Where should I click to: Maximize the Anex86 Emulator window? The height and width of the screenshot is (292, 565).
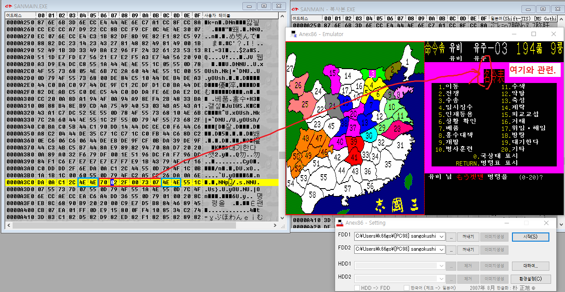point(533,34)
